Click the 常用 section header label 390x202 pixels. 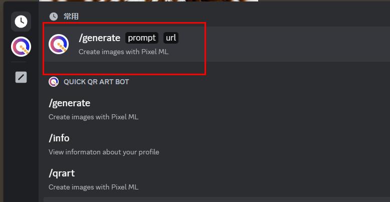point(71,17)
